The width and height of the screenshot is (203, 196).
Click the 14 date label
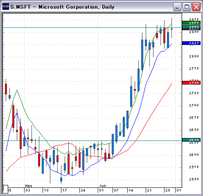pyautogui.click(x=131, y=190)
